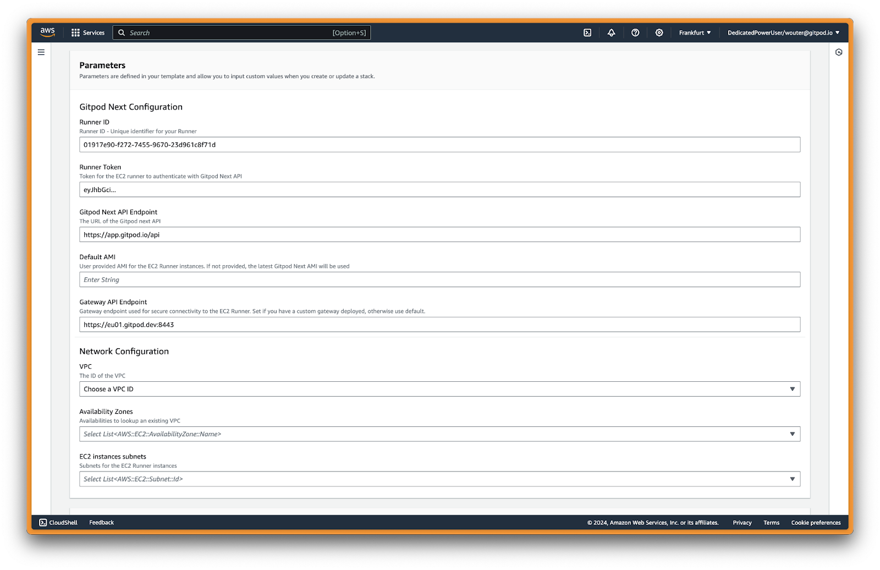Open the Privacy link
Image resolution: width=880 pixels, height=570 pixels.
[742, 523]
